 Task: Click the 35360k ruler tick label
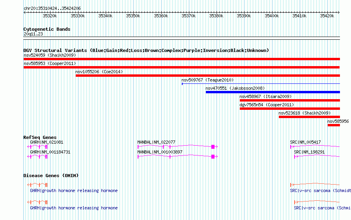pos(161,16)
